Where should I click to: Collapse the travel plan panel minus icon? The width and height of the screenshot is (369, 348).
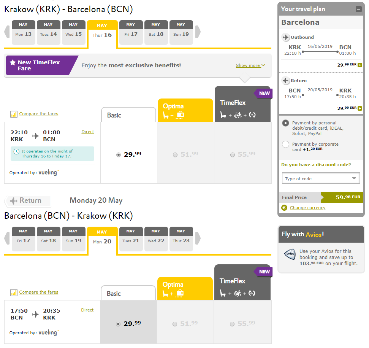(x=359, y=9)
